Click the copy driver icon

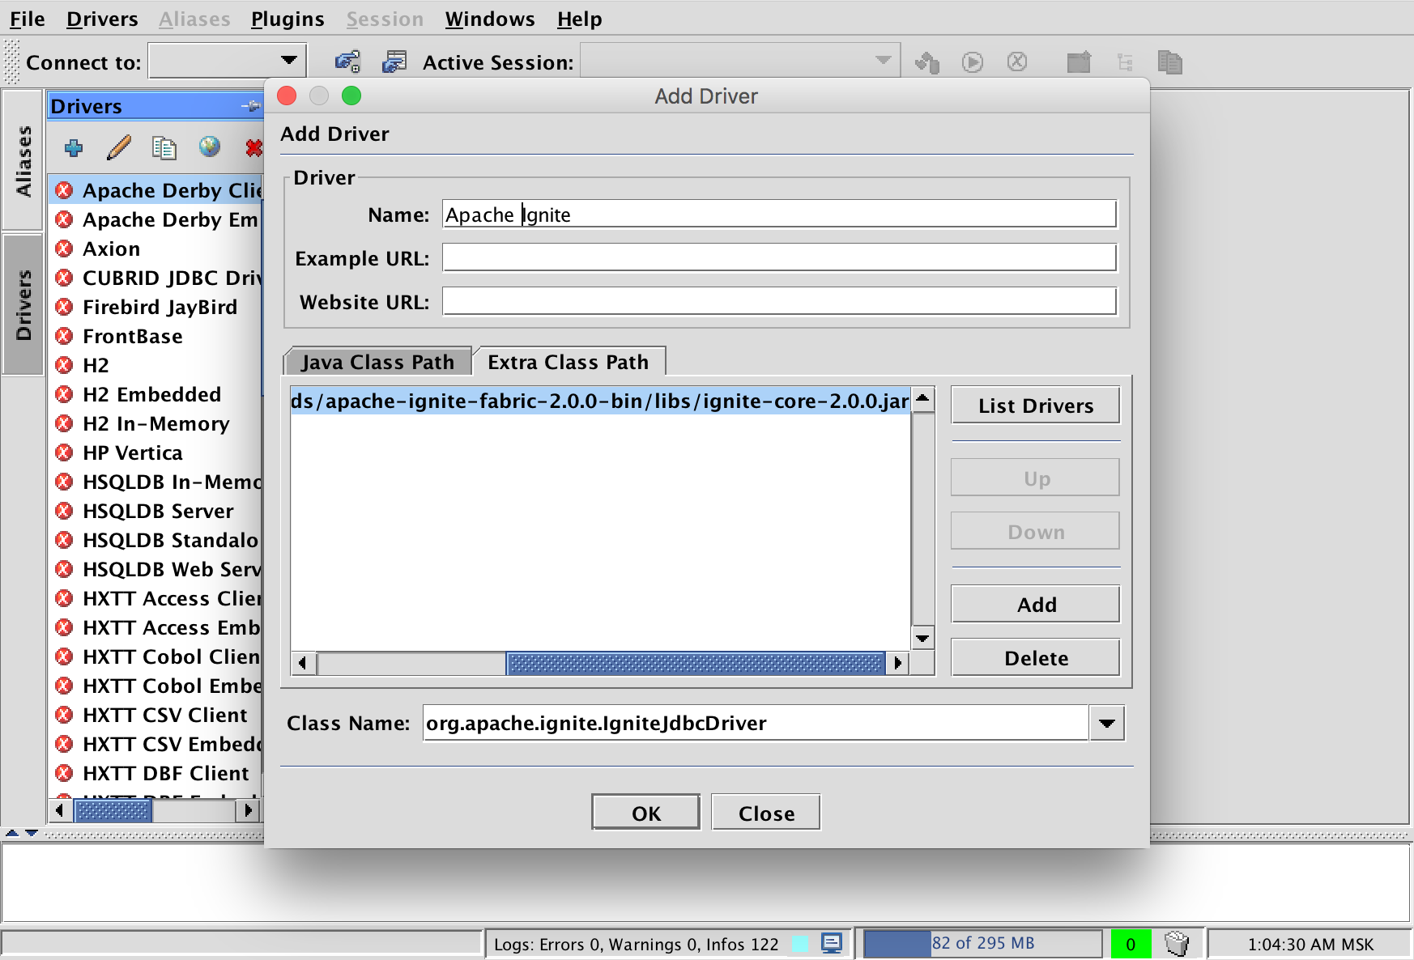click(x=164, y=147)
